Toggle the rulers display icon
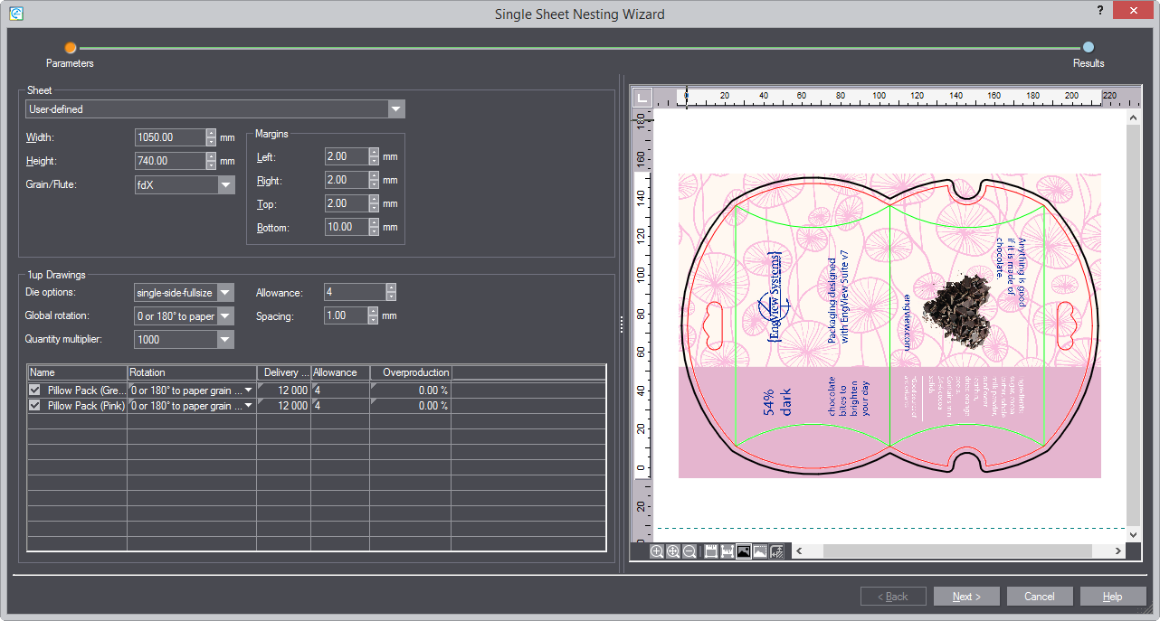This screenshot has height=621, width=1160. tap(710, 551)
